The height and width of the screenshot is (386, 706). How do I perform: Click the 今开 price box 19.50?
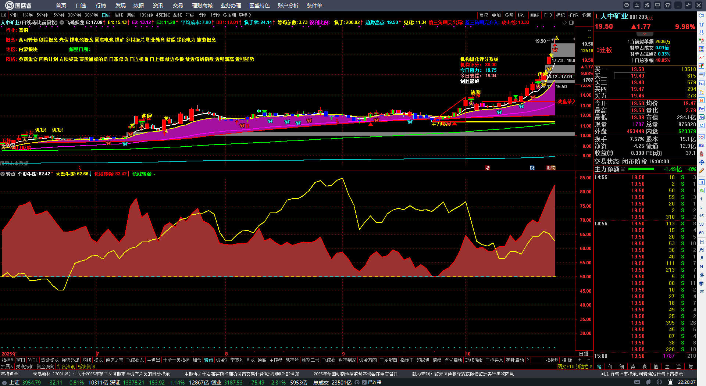(638, 103)
